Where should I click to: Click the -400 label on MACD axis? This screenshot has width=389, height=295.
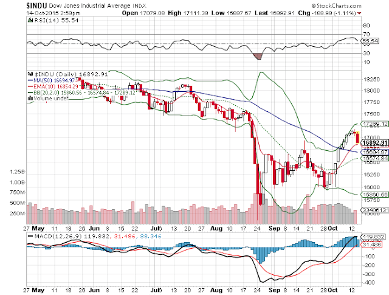369,283
